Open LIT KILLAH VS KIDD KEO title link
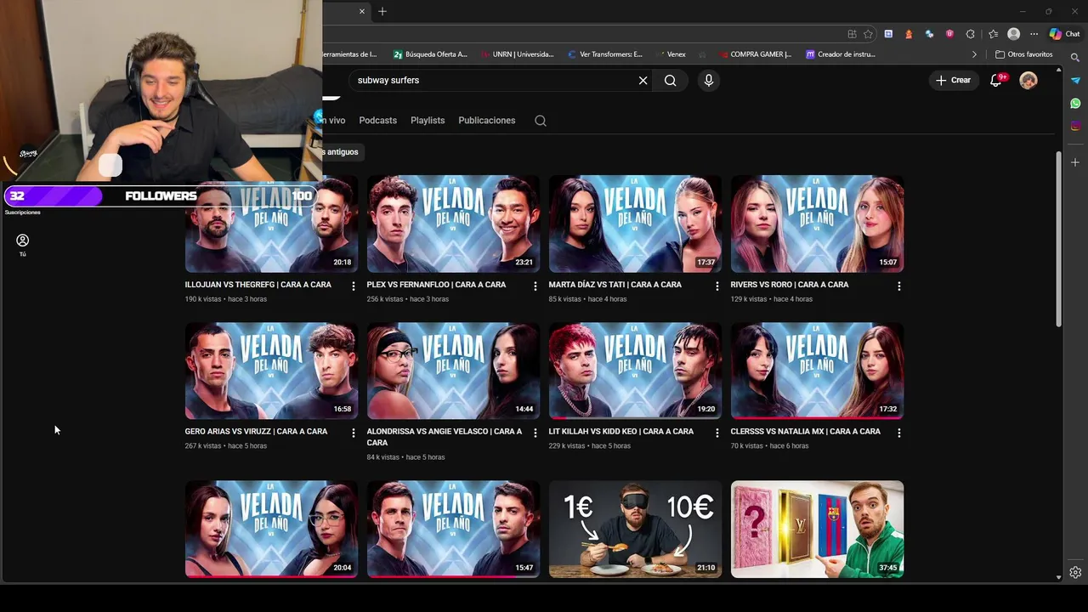This screenshot has height=612, width=1088. point(620,432)
